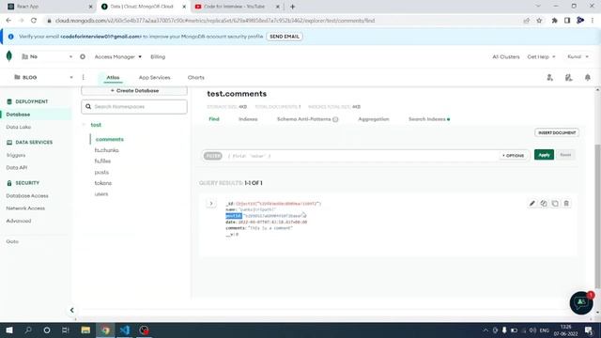Reload the browser page

tap(34, 21)
